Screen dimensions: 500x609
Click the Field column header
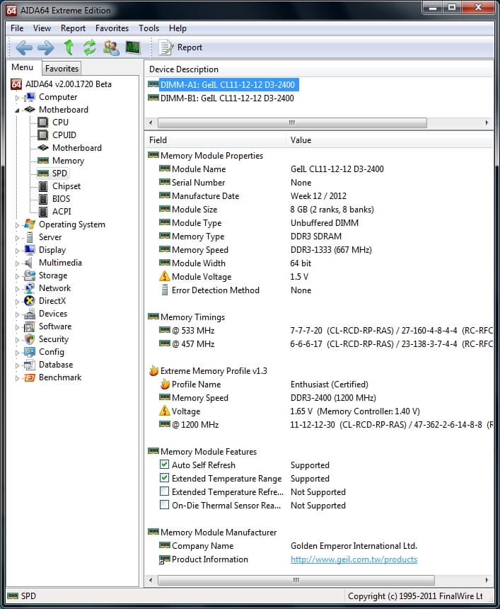[216, 140]
